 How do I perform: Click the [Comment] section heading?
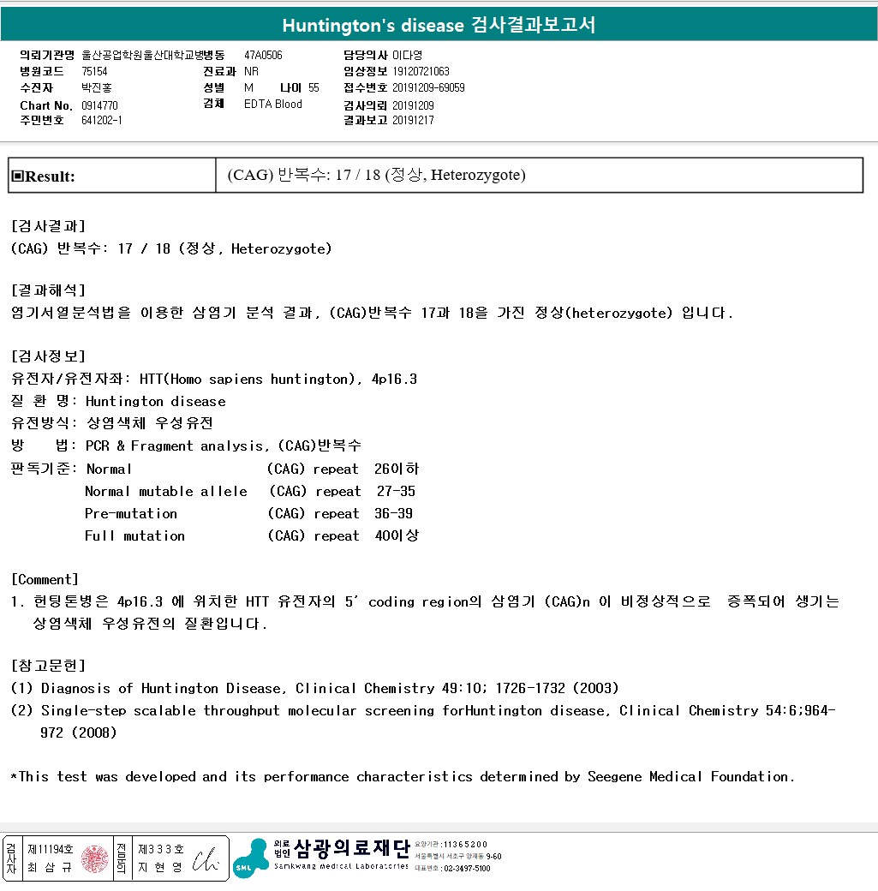coord(45,580)
